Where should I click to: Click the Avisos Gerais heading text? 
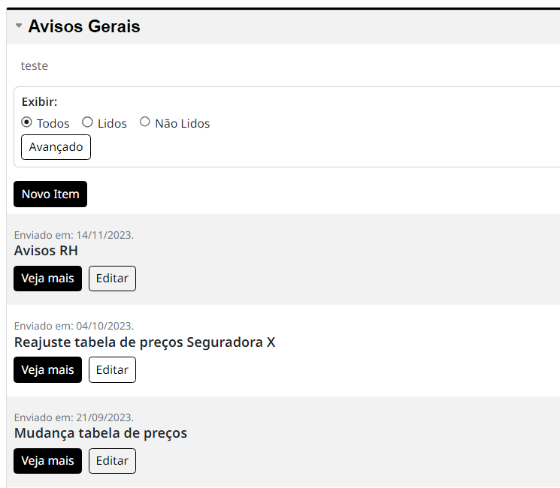84,26
